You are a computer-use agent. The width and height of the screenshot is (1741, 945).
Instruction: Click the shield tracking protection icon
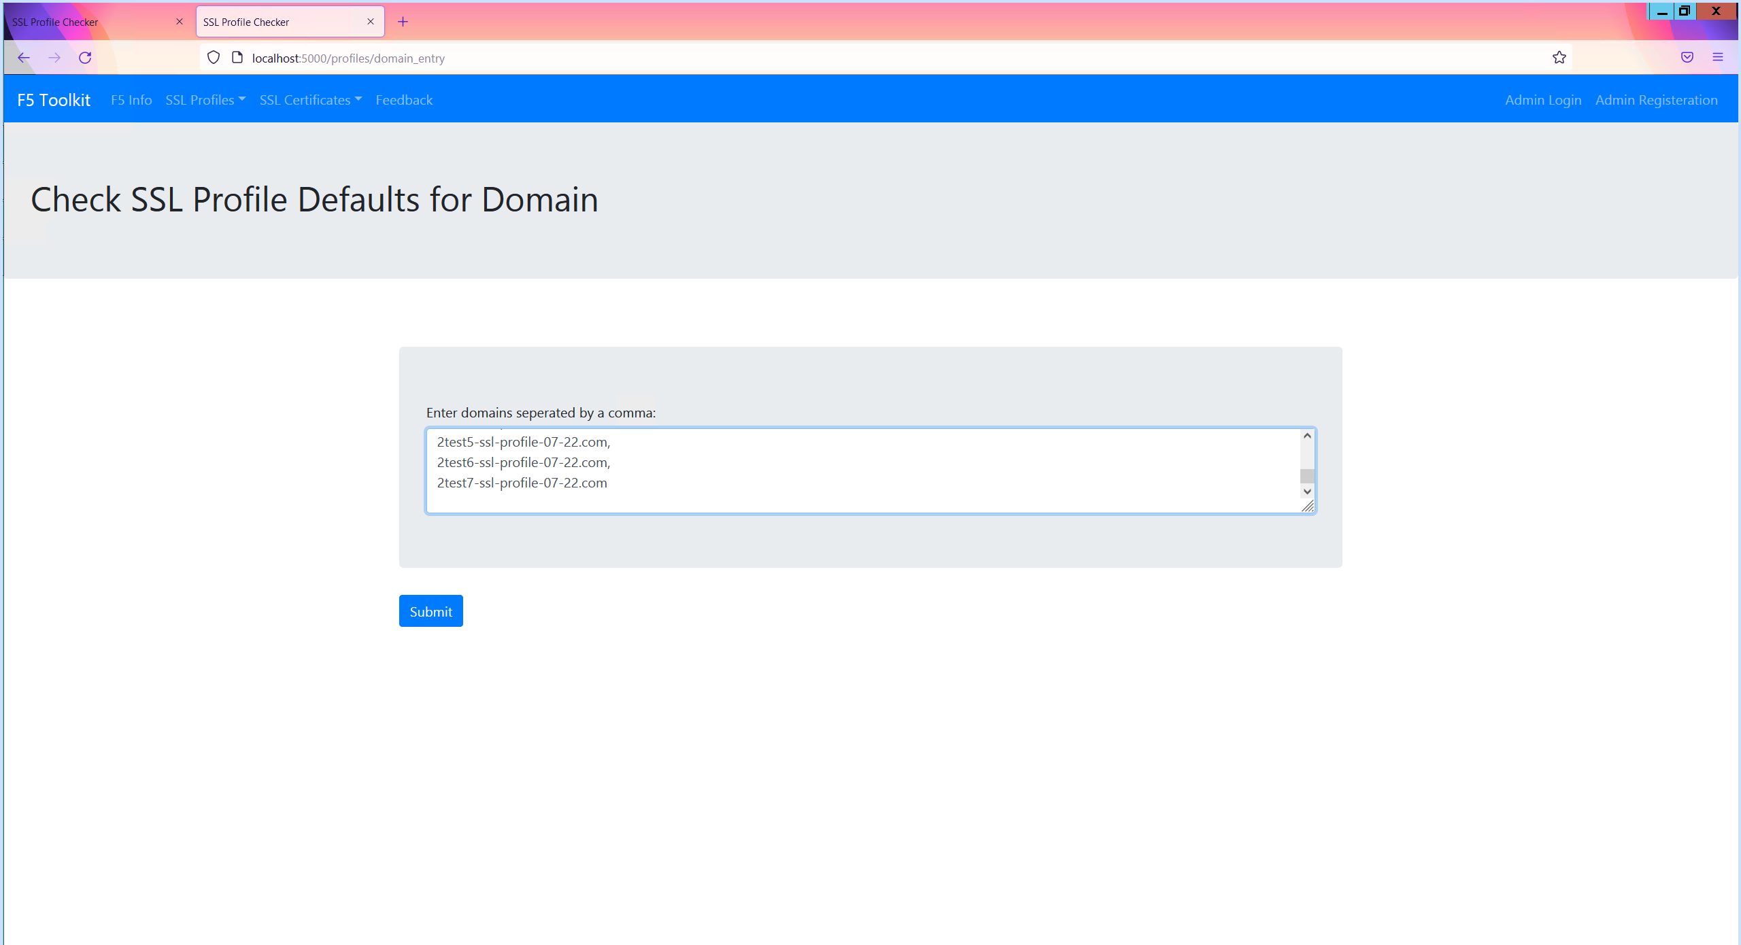[x=214, y=58]
